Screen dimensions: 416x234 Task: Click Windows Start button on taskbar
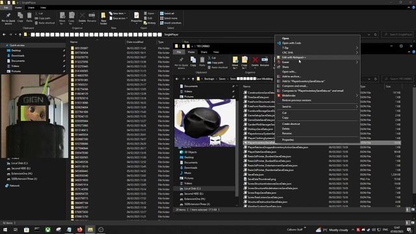coord(5,229)
